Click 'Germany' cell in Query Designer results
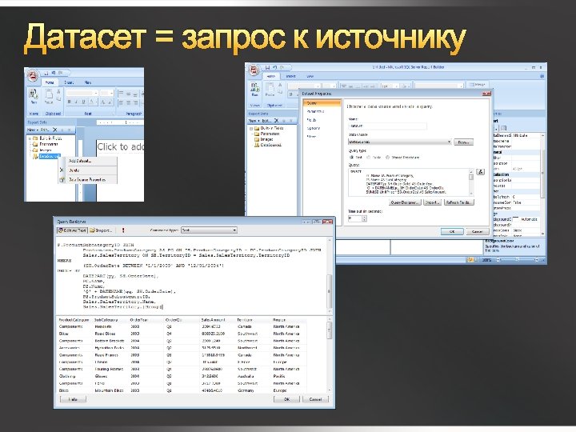This screenshot has height=432, width=576. click(x=246, y=390)
